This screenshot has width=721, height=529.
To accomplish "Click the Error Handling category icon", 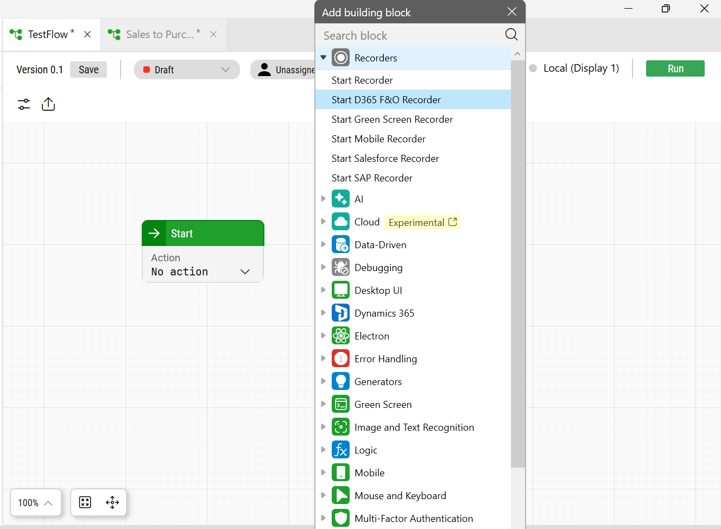I will (x=340, y=359).
